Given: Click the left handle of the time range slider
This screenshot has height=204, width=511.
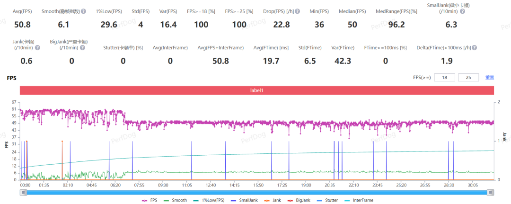Looking at the screenshot, I should coord(23,193).
